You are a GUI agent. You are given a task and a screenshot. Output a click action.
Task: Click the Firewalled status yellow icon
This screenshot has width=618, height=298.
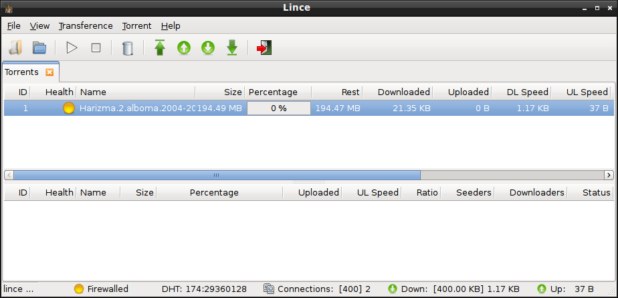tap(79, 289)
